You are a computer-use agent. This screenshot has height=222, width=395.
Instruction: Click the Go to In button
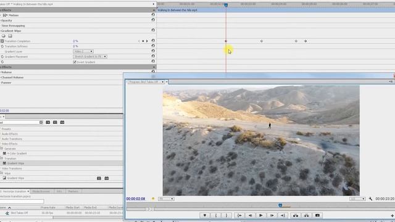pos(239,215)
